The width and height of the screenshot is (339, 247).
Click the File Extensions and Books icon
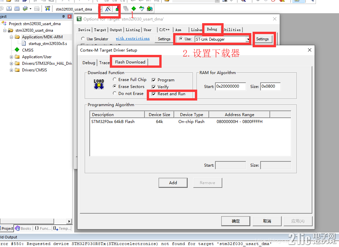[x=117, y=9]
